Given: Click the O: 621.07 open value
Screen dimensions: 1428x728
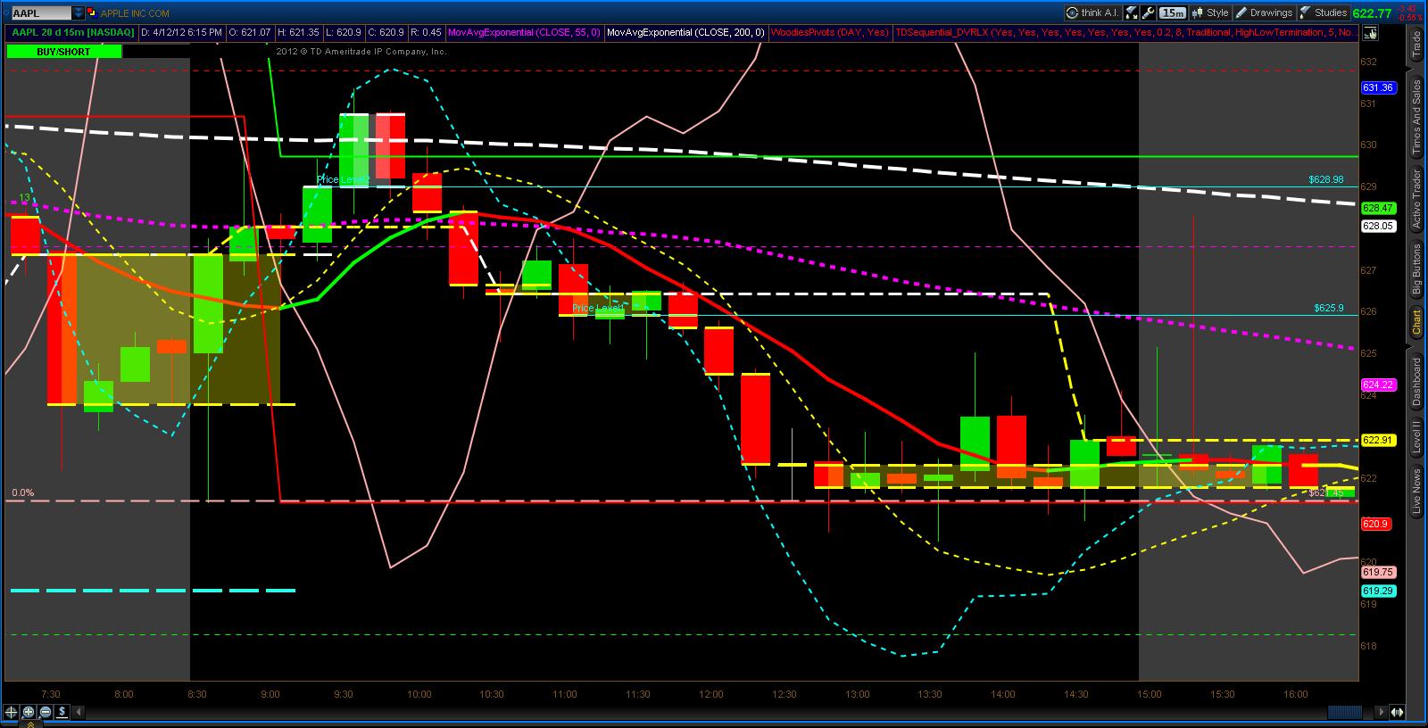Looking at the screenshot, I should 250,33.
